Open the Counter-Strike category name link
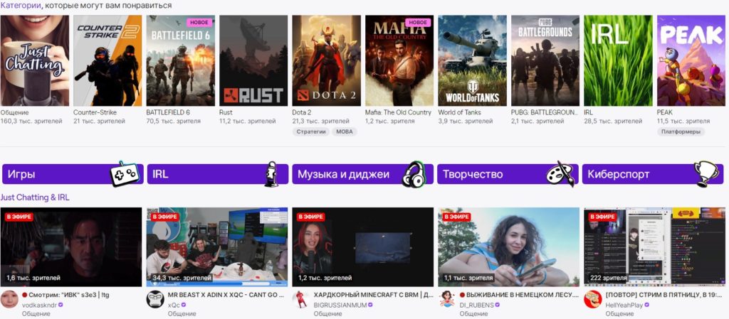 click(x=95, y=113)
